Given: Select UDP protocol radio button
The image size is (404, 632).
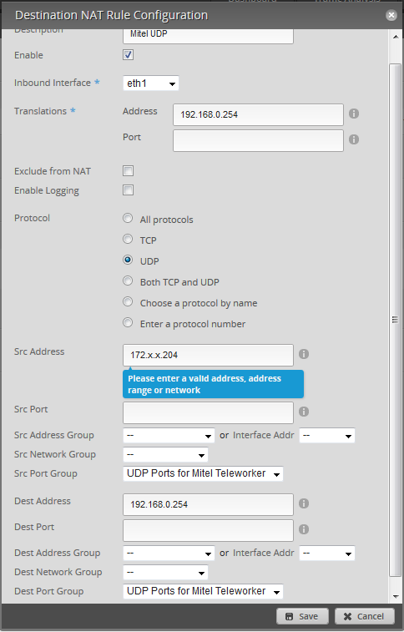Looking at the screenshot, I should coord(128,260).
